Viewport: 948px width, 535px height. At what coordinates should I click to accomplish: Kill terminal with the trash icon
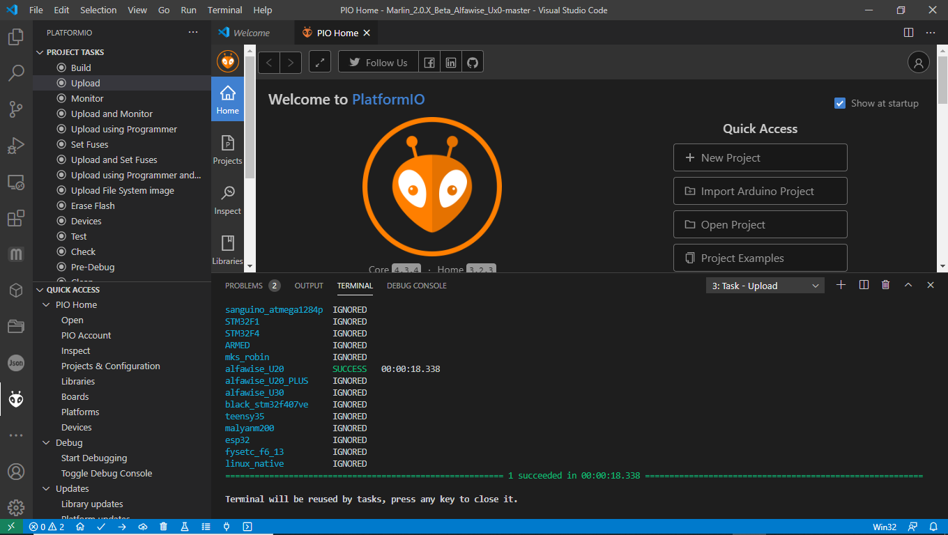885,285
